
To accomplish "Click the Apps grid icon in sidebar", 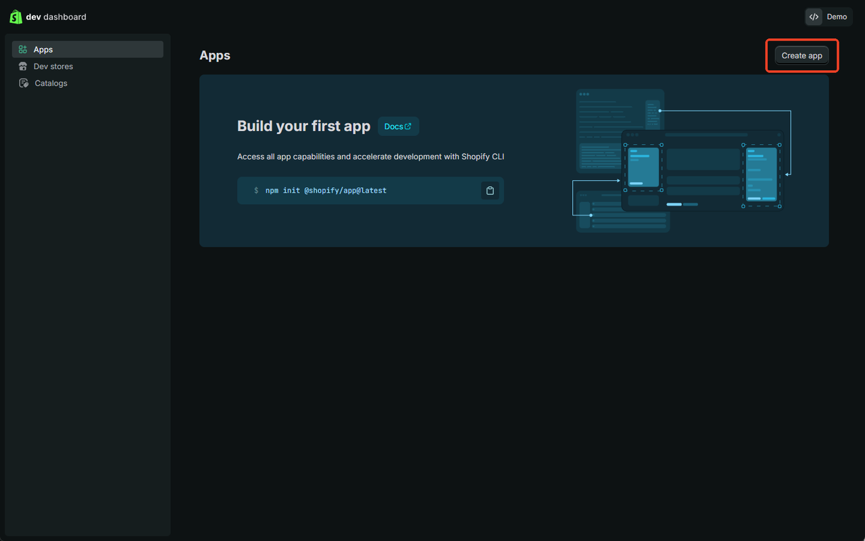I will pos(23,49).
